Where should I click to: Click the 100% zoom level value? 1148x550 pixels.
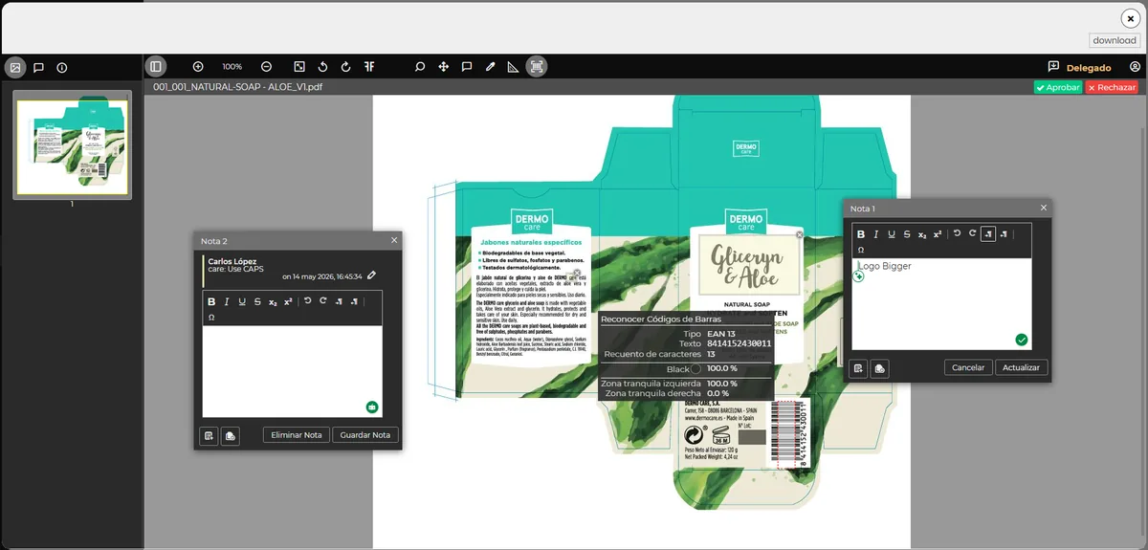click(x=232, y=67)
